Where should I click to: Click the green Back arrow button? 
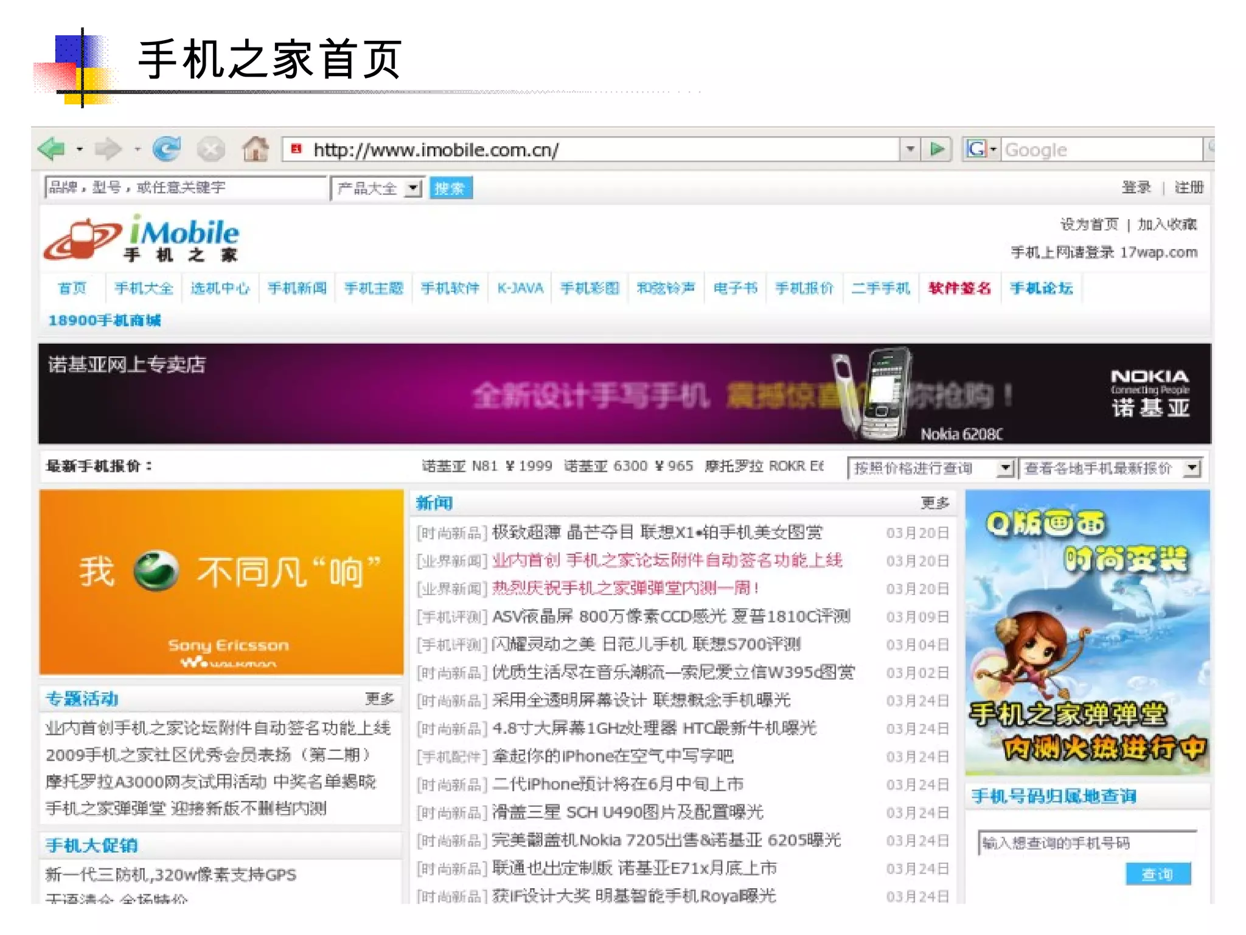52,149
